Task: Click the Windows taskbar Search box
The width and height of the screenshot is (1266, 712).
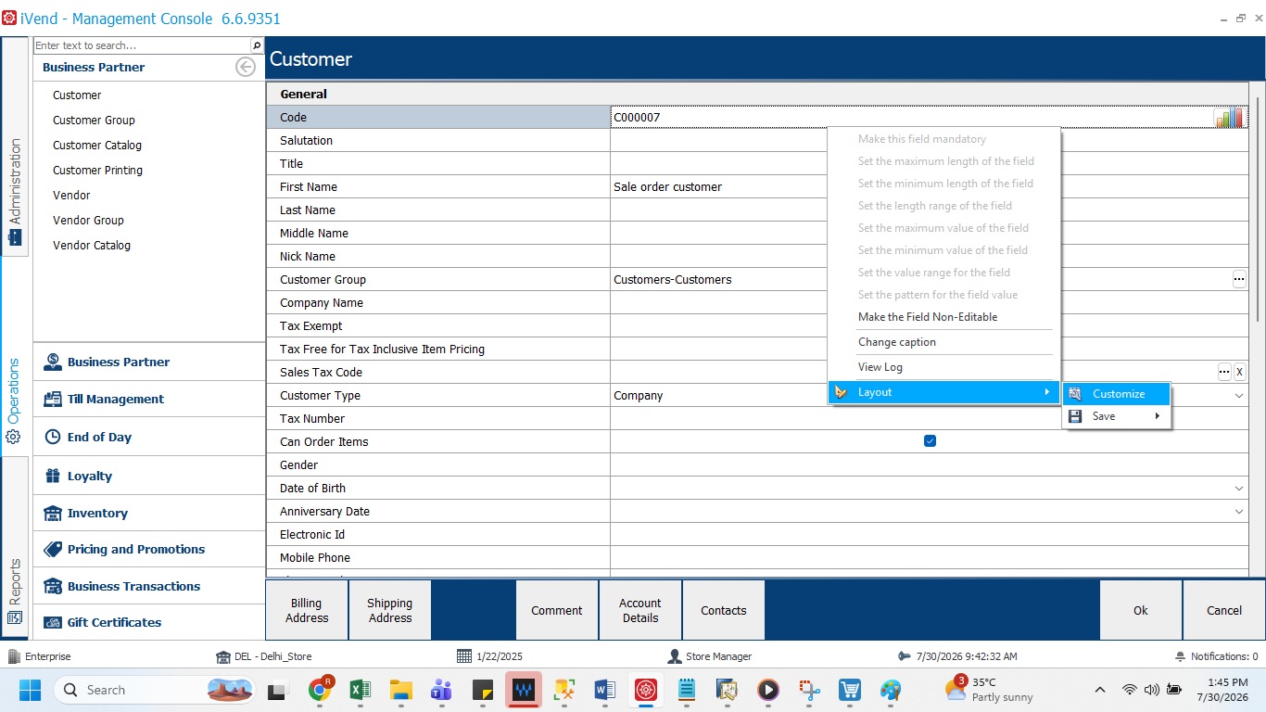Action: pyautogui.click(x=155, y=690)
